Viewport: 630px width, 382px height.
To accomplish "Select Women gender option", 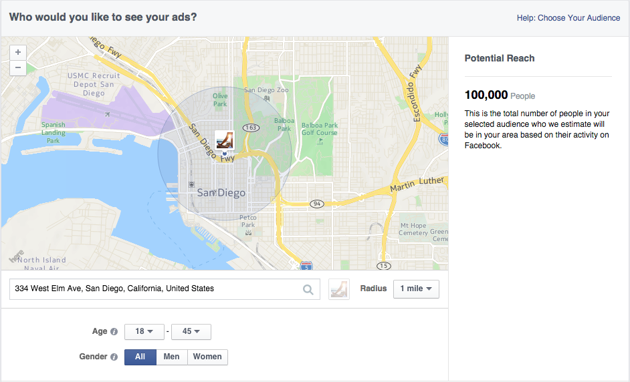I will (x=207, y=357).
